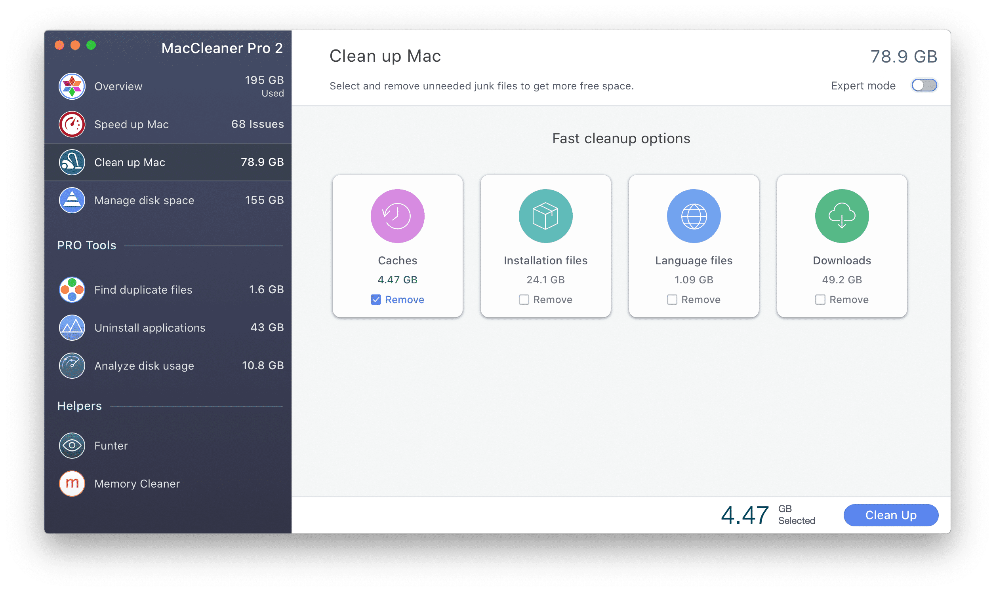Open Memory Cleaner helper
This screenshot has height=592, width=995.
click(x=137, y=483)
